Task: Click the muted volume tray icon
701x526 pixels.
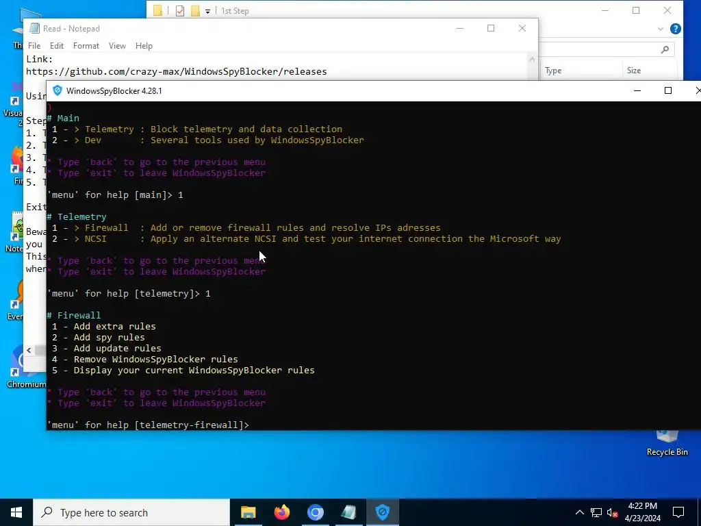Action: tap(612, 512)
